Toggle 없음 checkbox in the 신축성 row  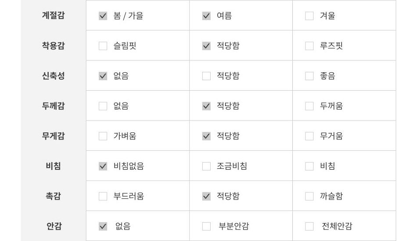click(103, 76)
